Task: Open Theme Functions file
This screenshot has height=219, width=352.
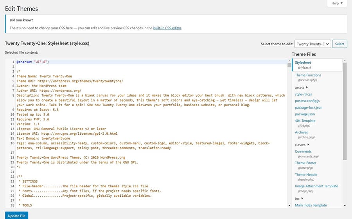Action: [308, 75]
